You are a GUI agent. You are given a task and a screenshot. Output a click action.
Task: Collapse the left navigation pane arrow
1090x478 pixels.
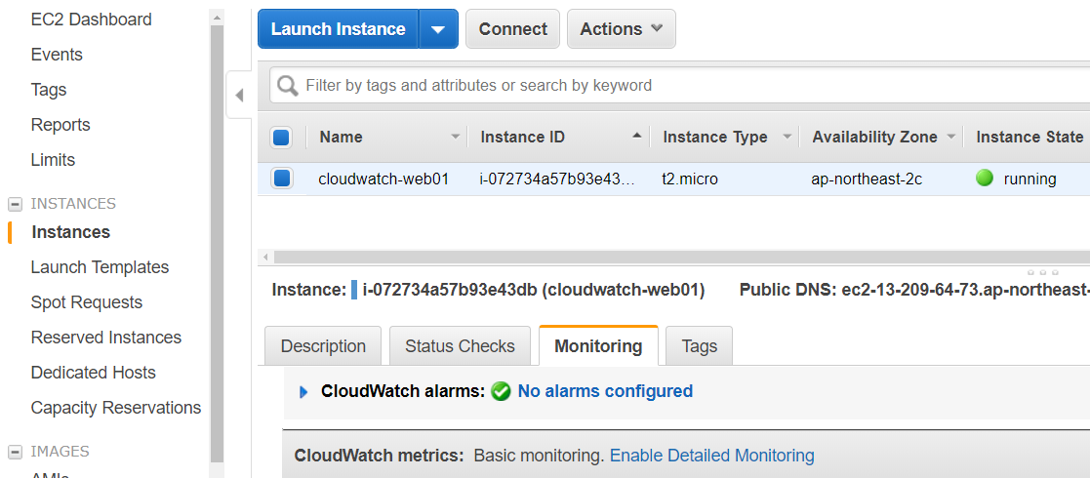pyautogui.click(x=239, y=96)
